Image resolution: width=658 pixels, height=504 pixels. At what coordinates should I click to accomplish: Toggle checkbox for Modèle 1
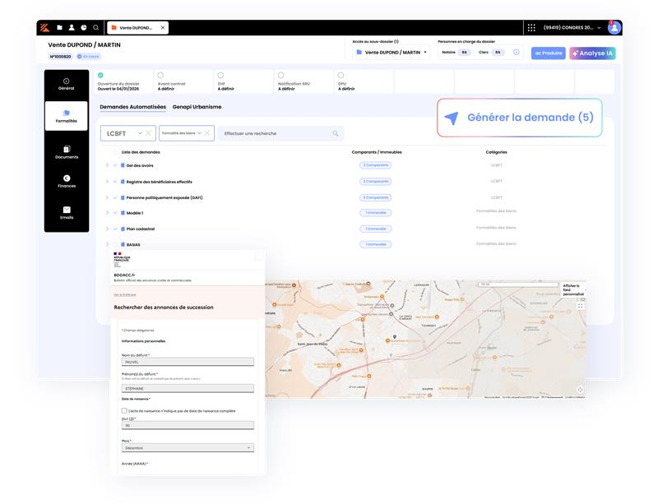115,213
